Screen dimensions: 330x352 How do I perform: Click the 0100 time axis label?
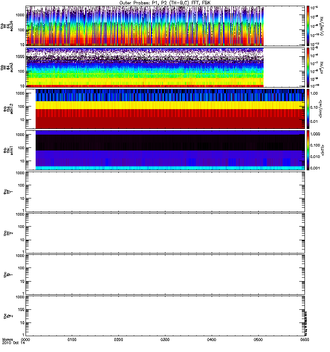click(72, 340)
